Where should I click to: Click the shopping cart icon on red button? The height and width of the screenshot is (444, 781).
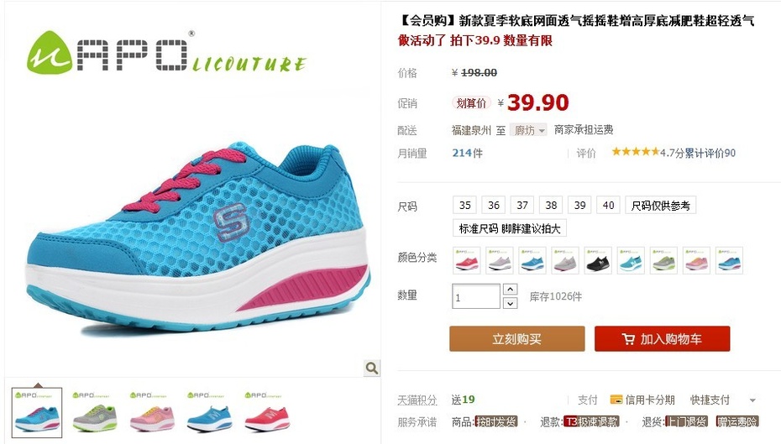coord(628,339)
